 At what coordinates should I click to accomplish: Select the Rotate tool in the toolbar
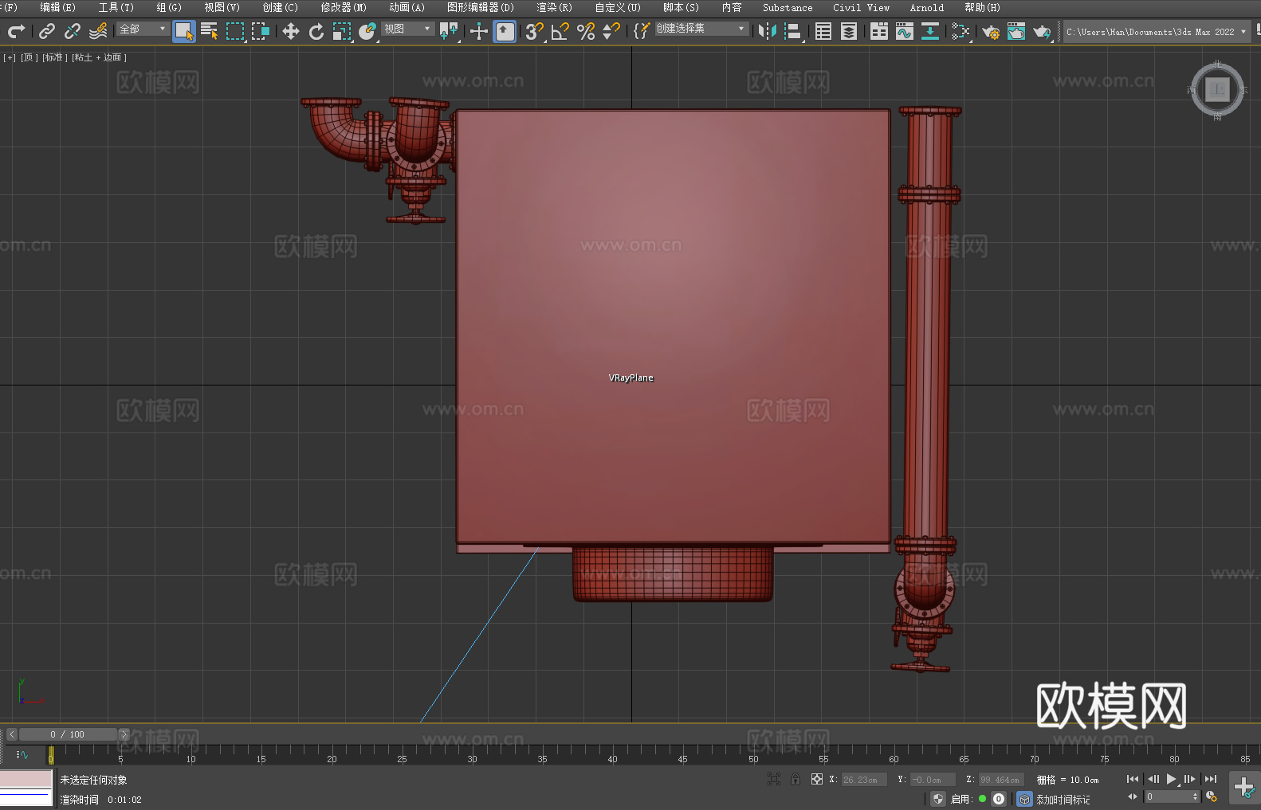(x=316, y=31)
